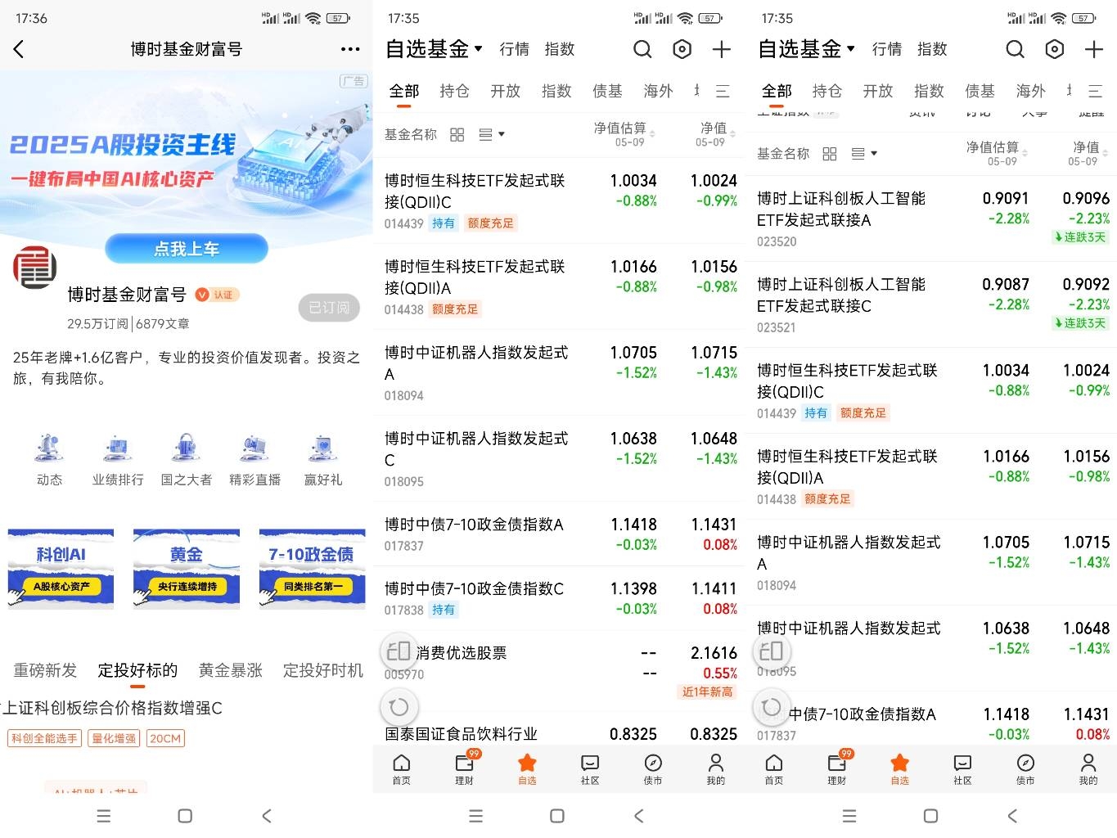Tap the 量化增强 tag
Viewport: 1117px width, 838px height.
tap(115, 738)
